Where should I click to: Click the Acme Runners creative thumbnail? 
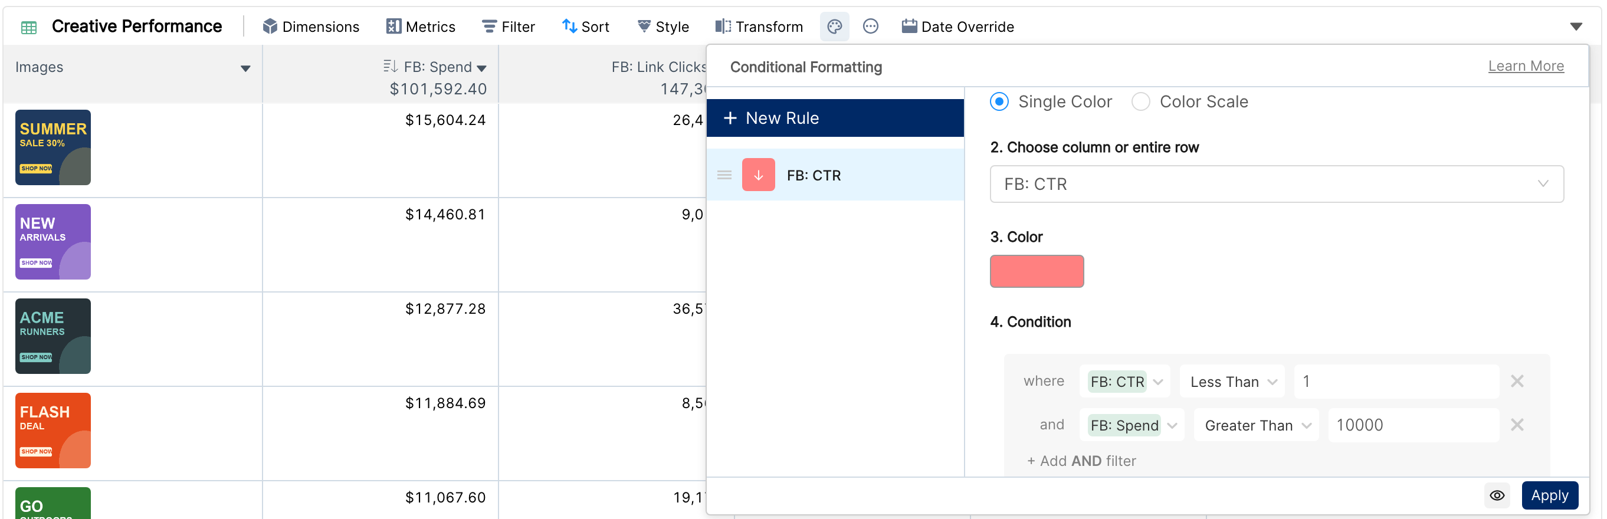tap(53, 336)
